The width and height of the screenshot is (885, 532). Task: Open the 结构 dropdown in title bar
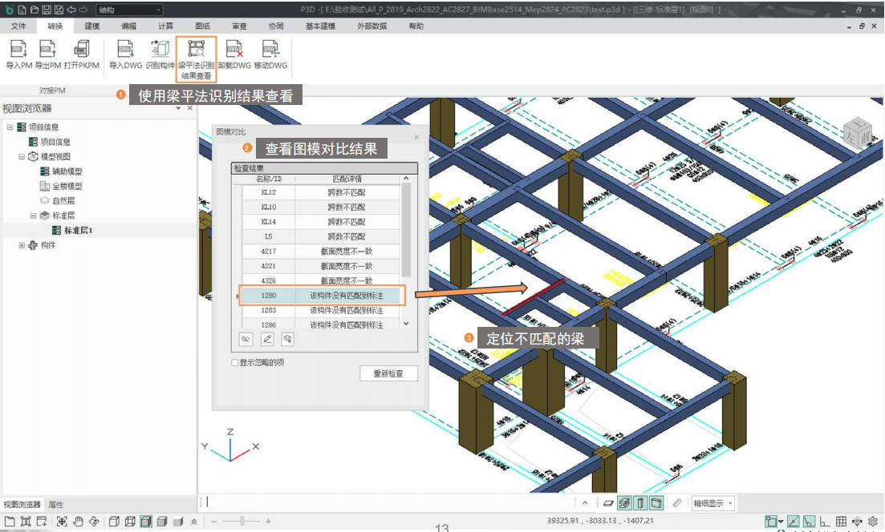click(x=128, y=10)
